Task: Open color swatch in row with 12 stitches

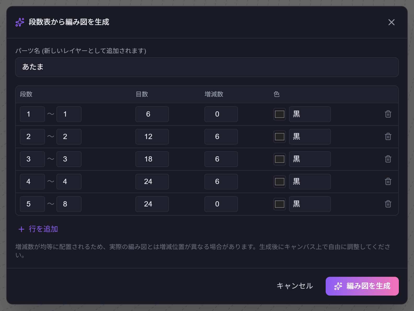Action: [279, 137]
